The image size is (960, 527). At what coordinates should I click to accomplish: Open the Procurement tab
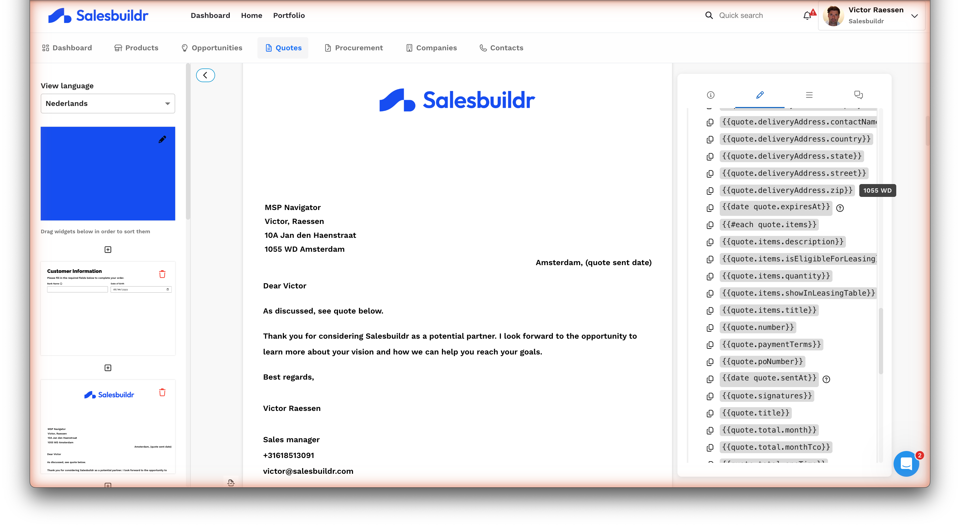354,48
